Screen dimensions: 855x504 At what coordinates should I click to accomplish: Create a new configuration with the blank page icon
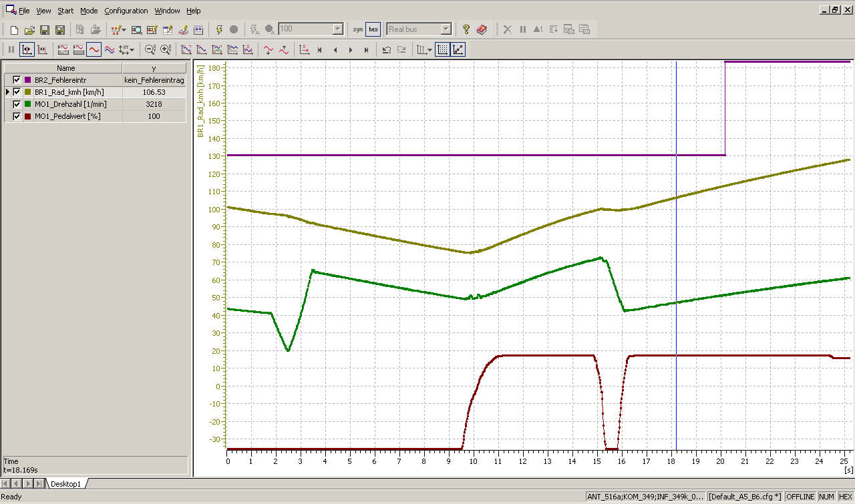click(14, 29)
